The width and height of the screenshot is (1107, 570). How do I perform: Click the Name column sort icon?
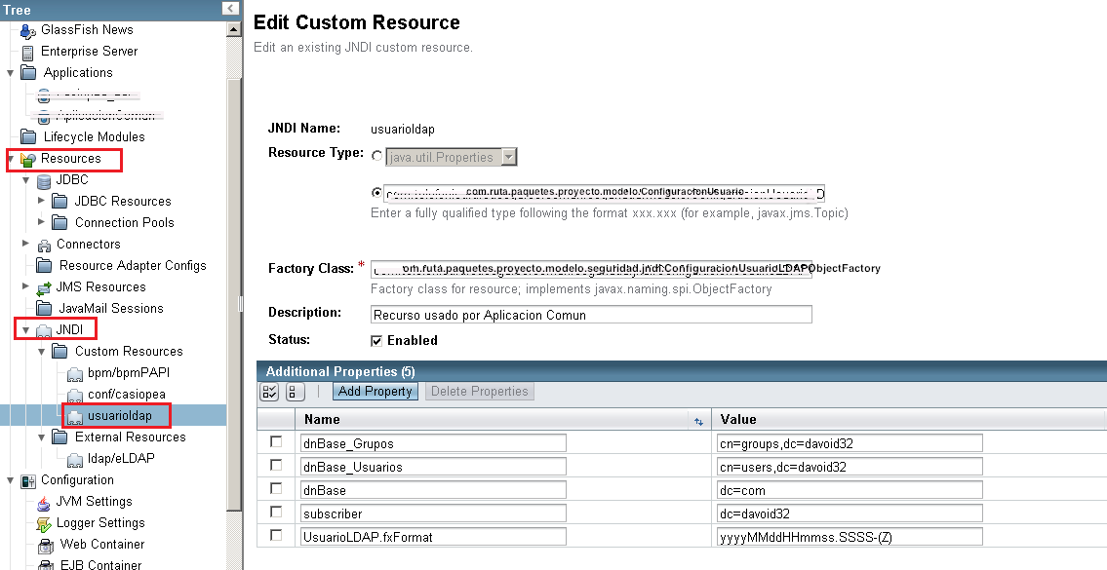click(x=698, y=421)
